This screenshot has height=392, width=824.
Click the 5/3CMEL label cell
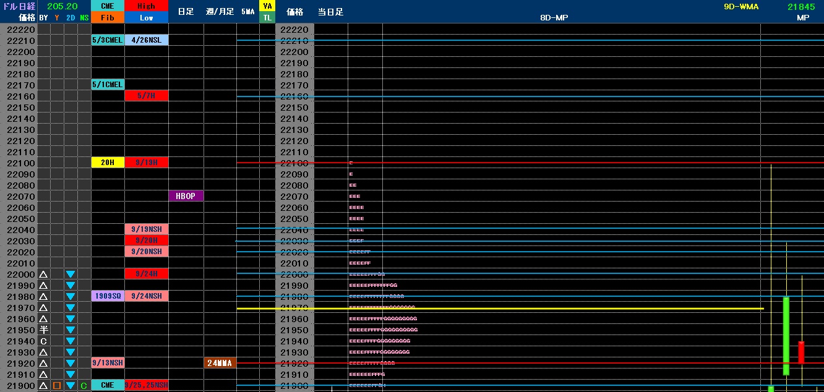tap(108, 40)
